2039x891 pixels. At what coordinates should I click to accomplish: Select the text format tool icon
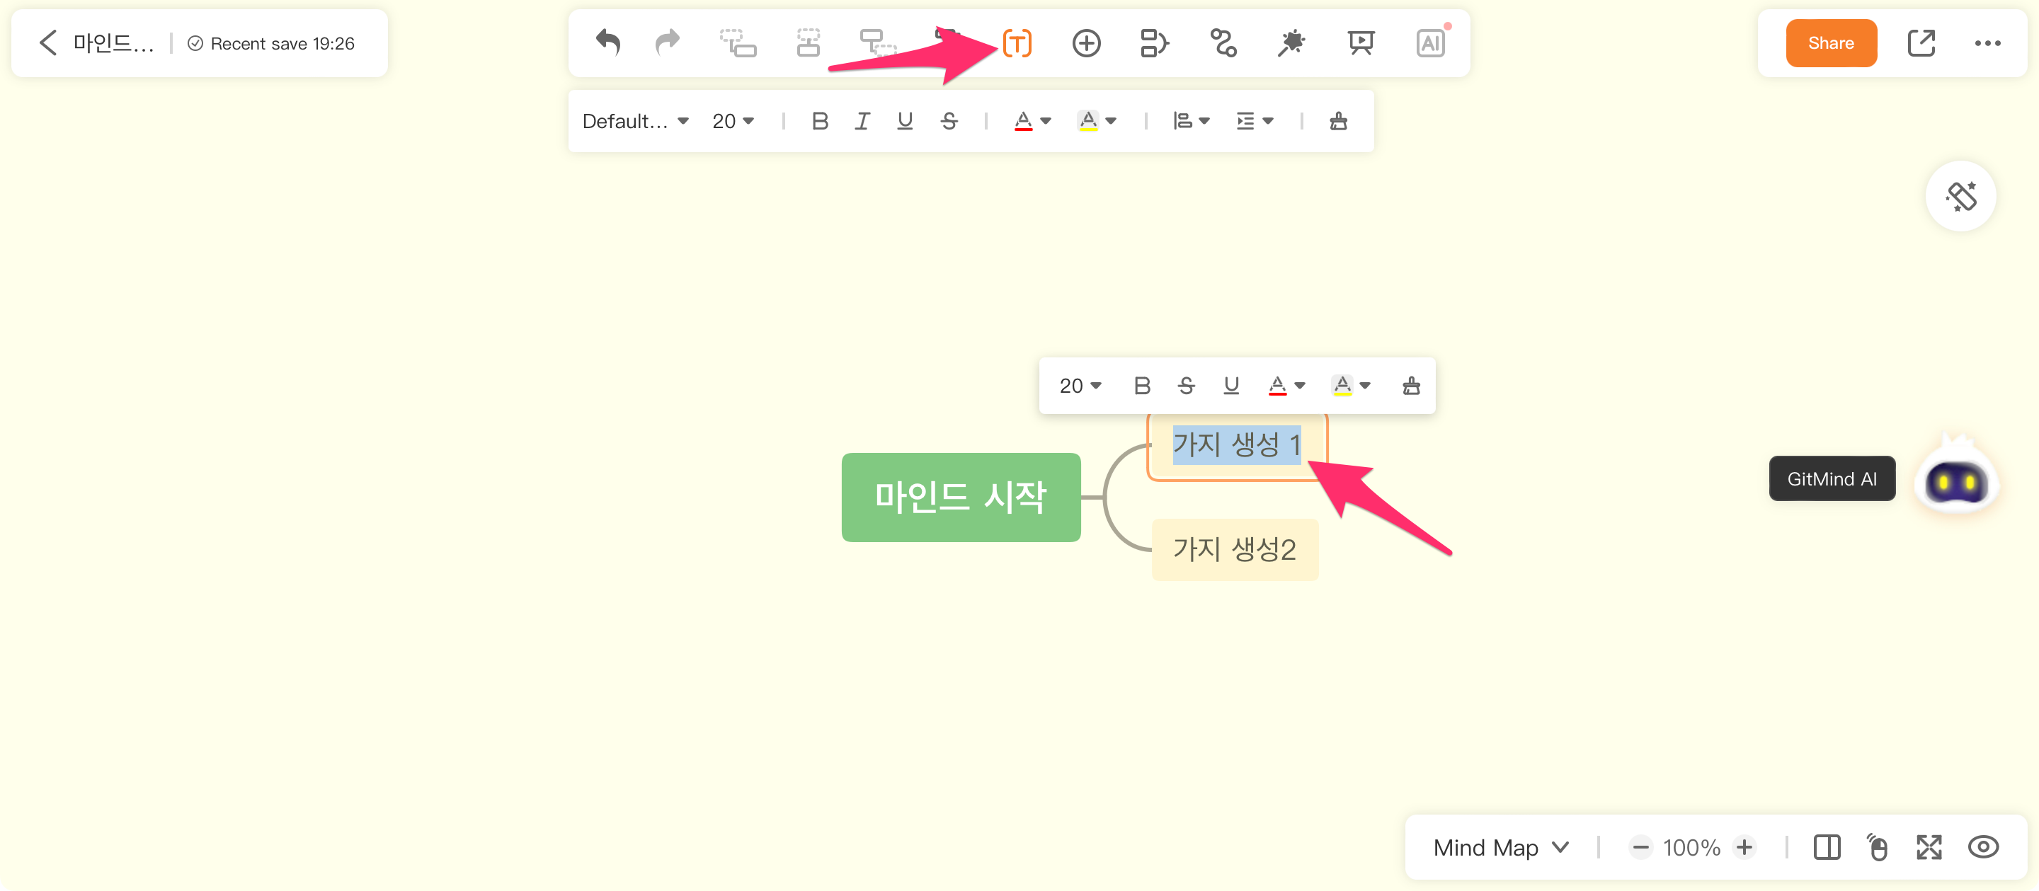[1017, 42]
